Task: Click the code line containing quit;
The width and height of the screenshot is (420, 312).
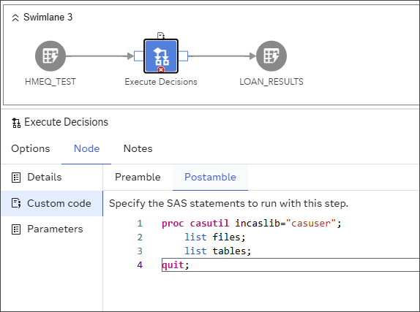Action: 290,265
